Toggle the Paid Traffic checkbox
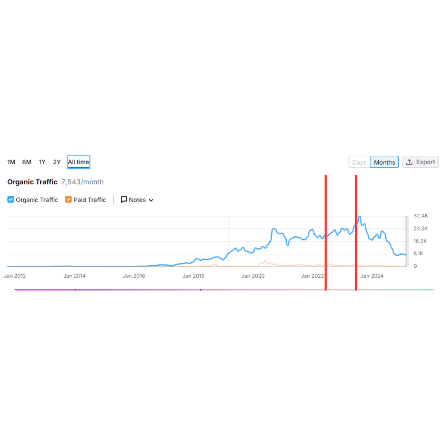This screenshot has height=442, width=442. coord(68,199)
